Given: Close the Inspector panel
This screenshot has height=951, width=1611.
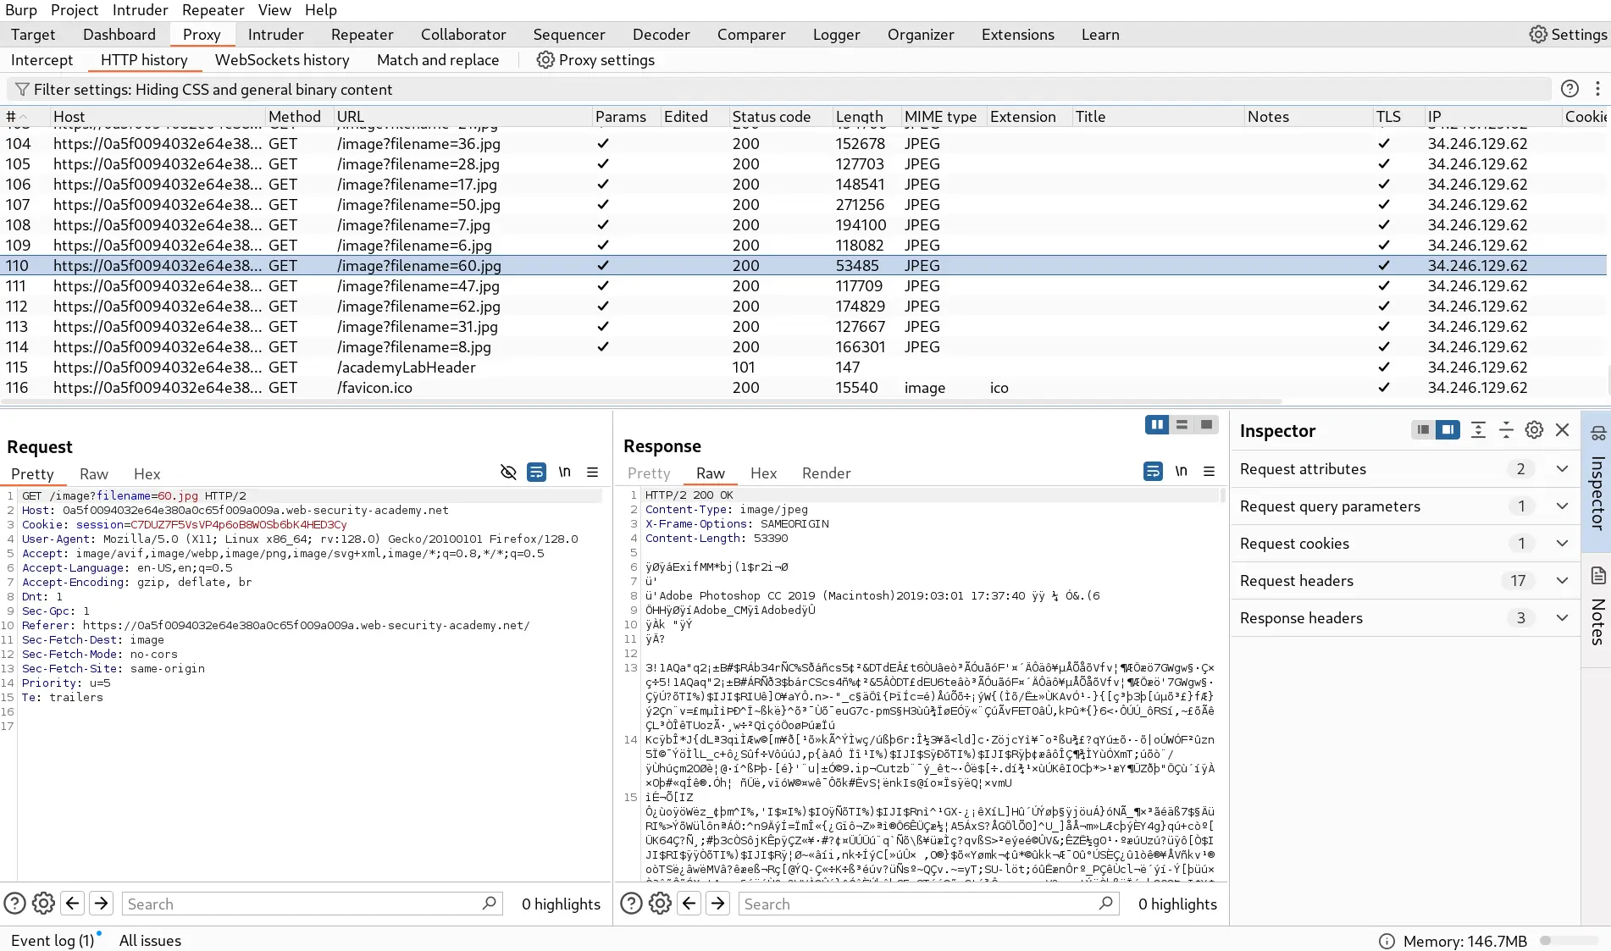Looking at the screenshot, I should pos(1563,430).
